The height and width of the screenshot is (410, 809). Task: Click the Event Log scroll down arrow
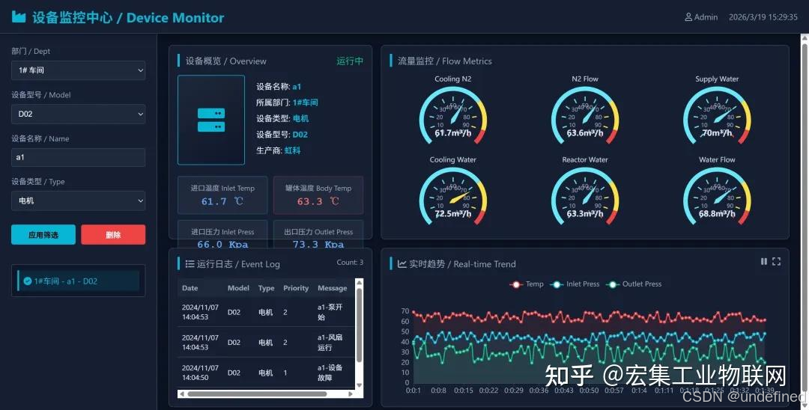[359, 386]
